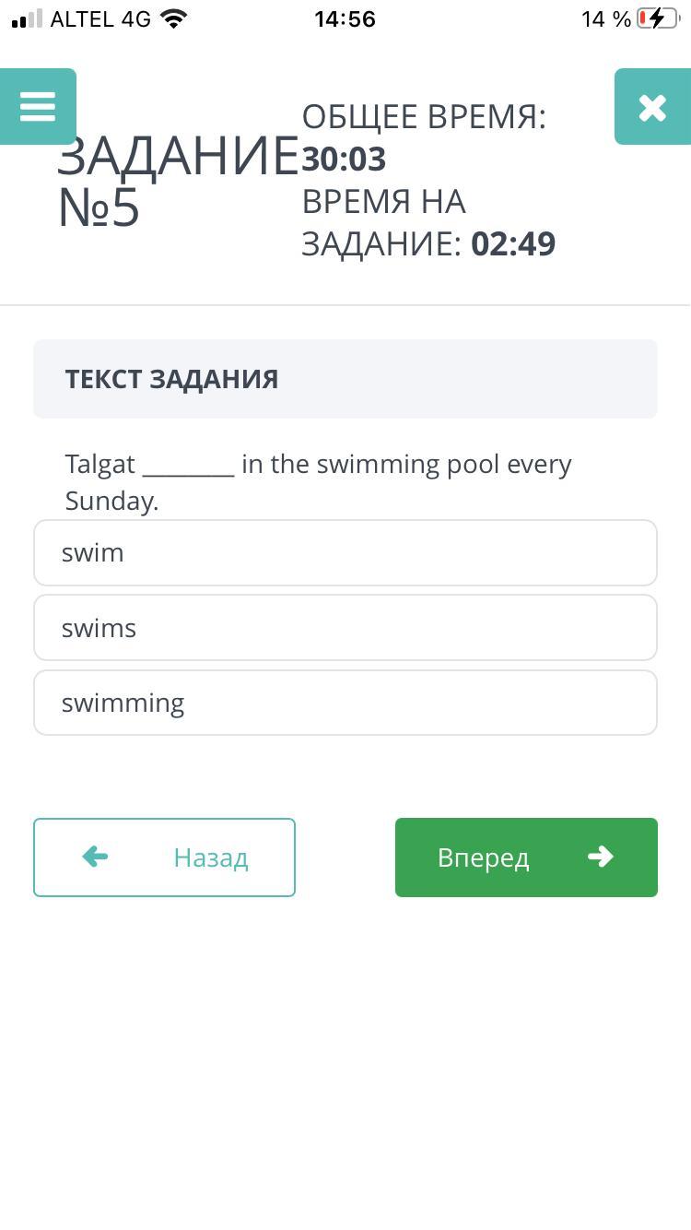Screen dimensions: 691x1230
Task: Tap the task timer showing 02:49
Action: tap(513, 244)
